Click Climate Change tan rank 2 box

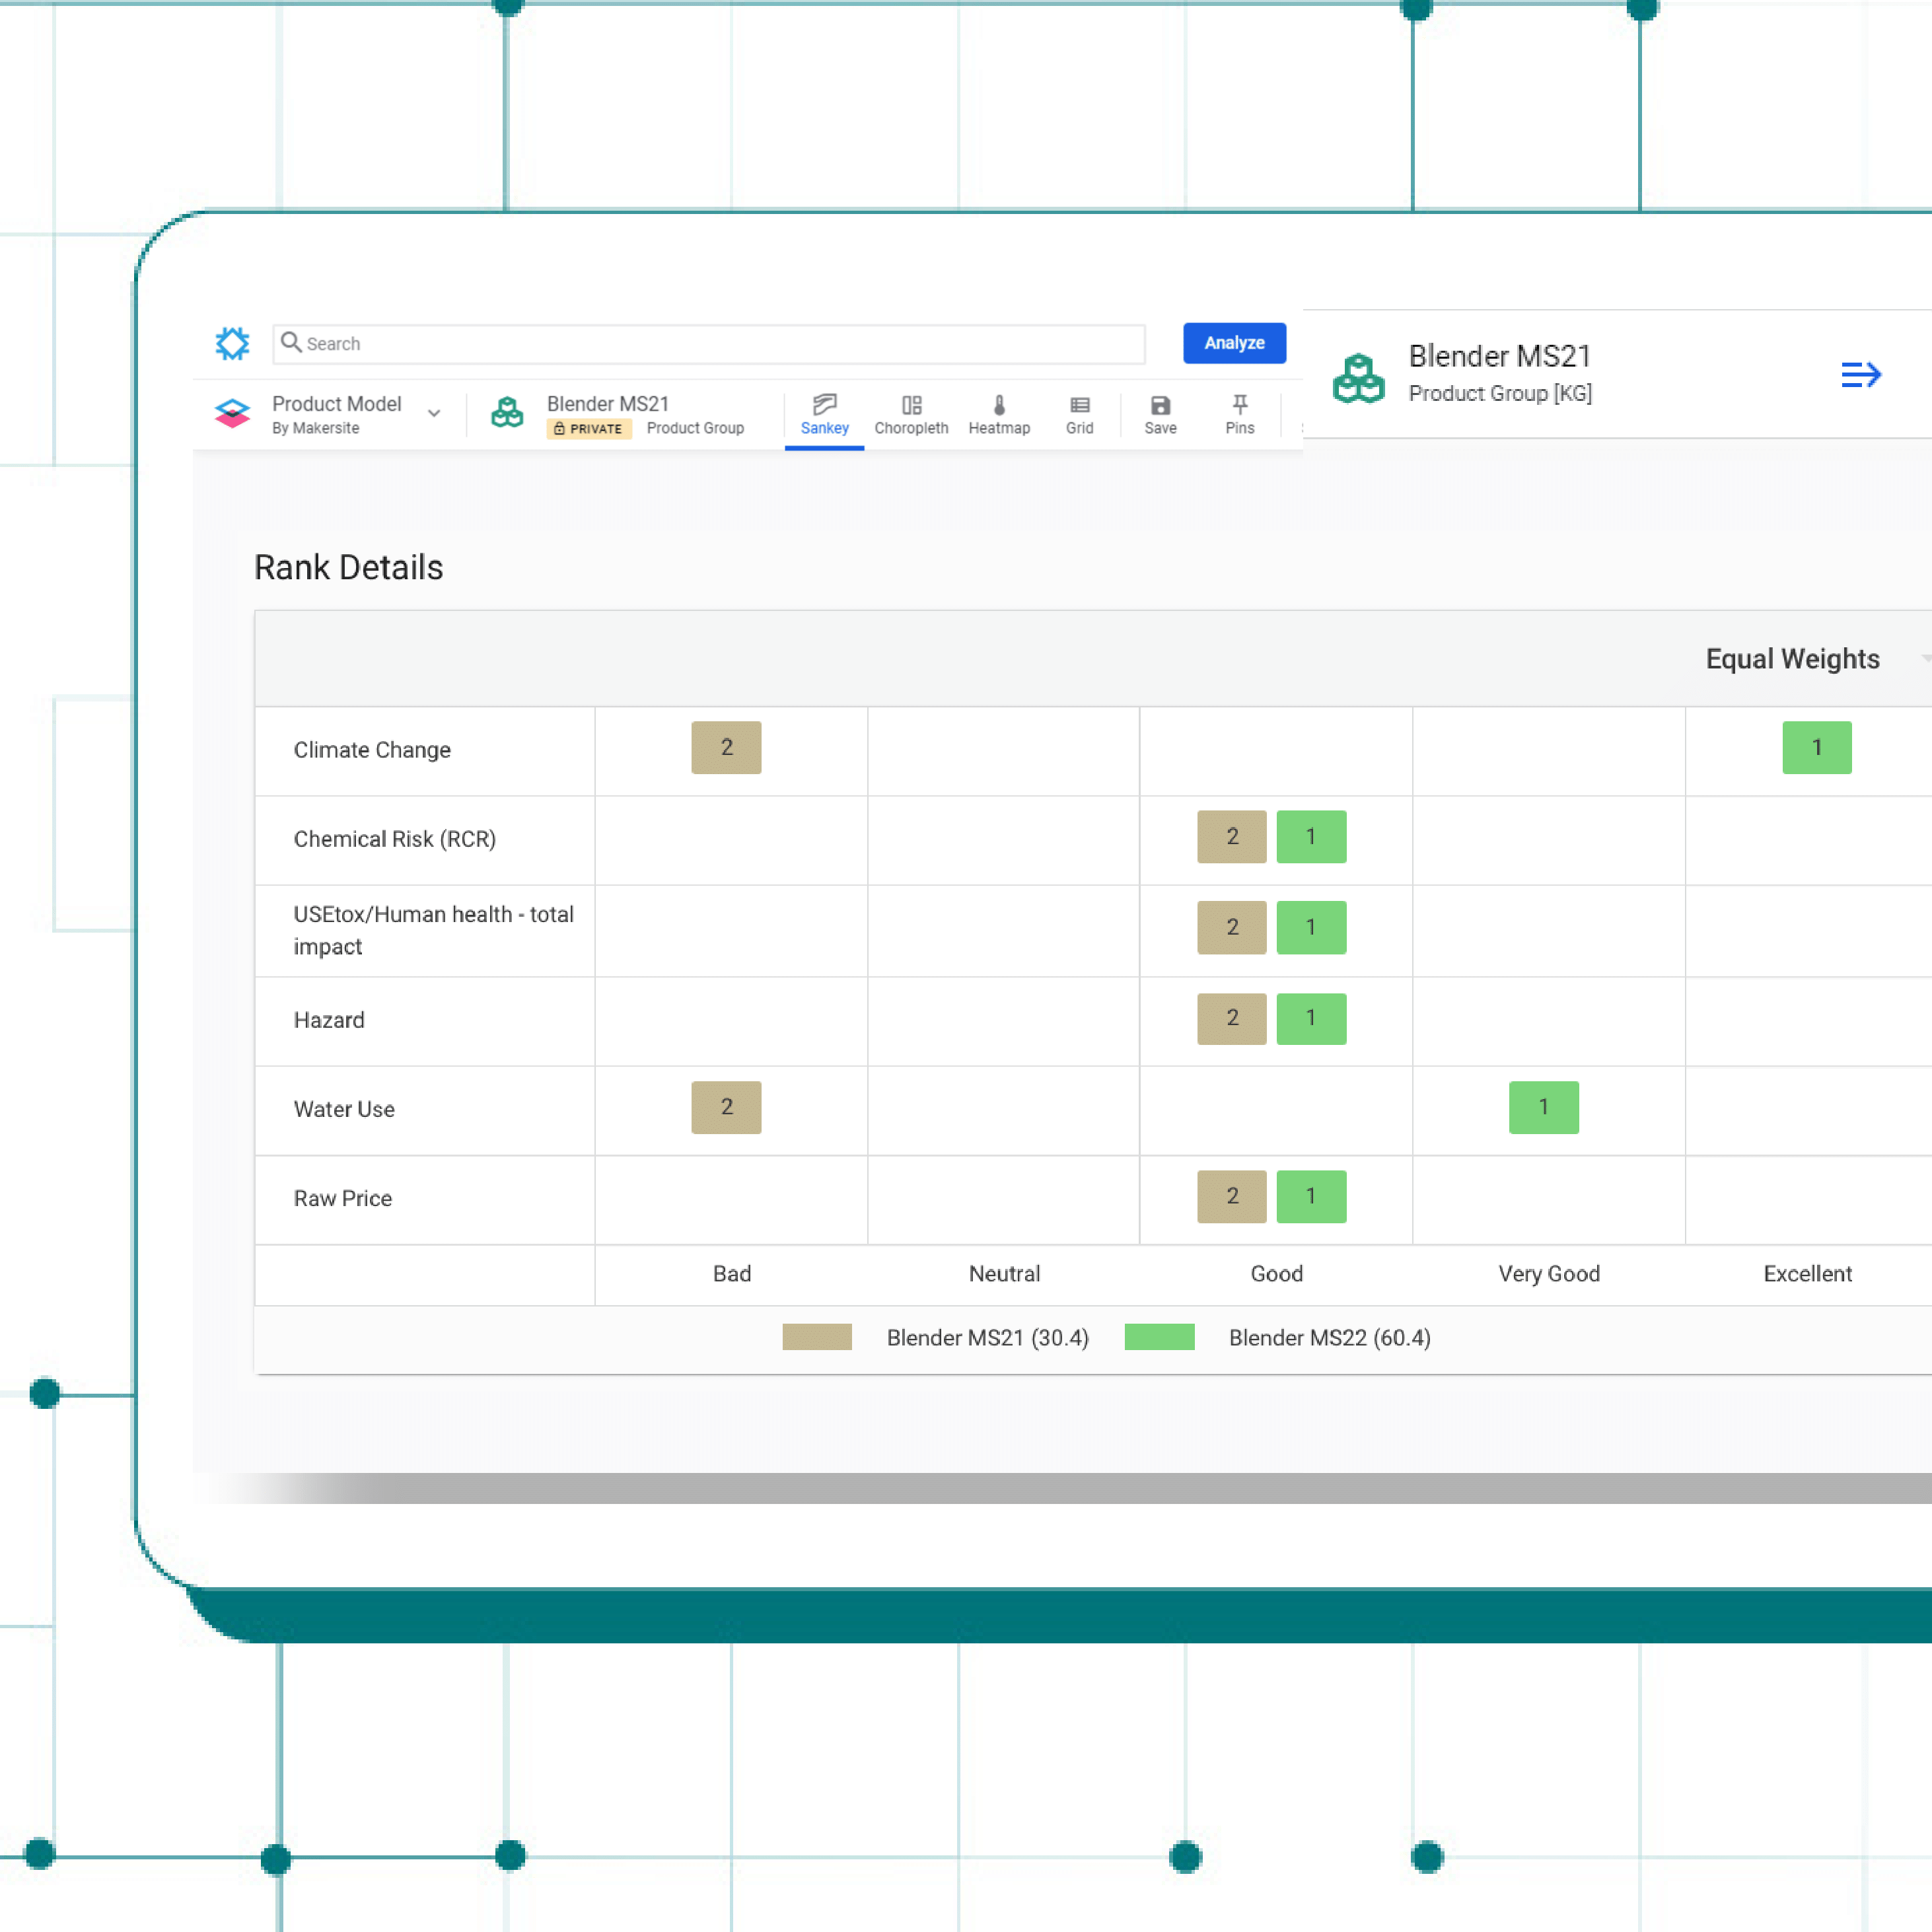click(726, 747)
